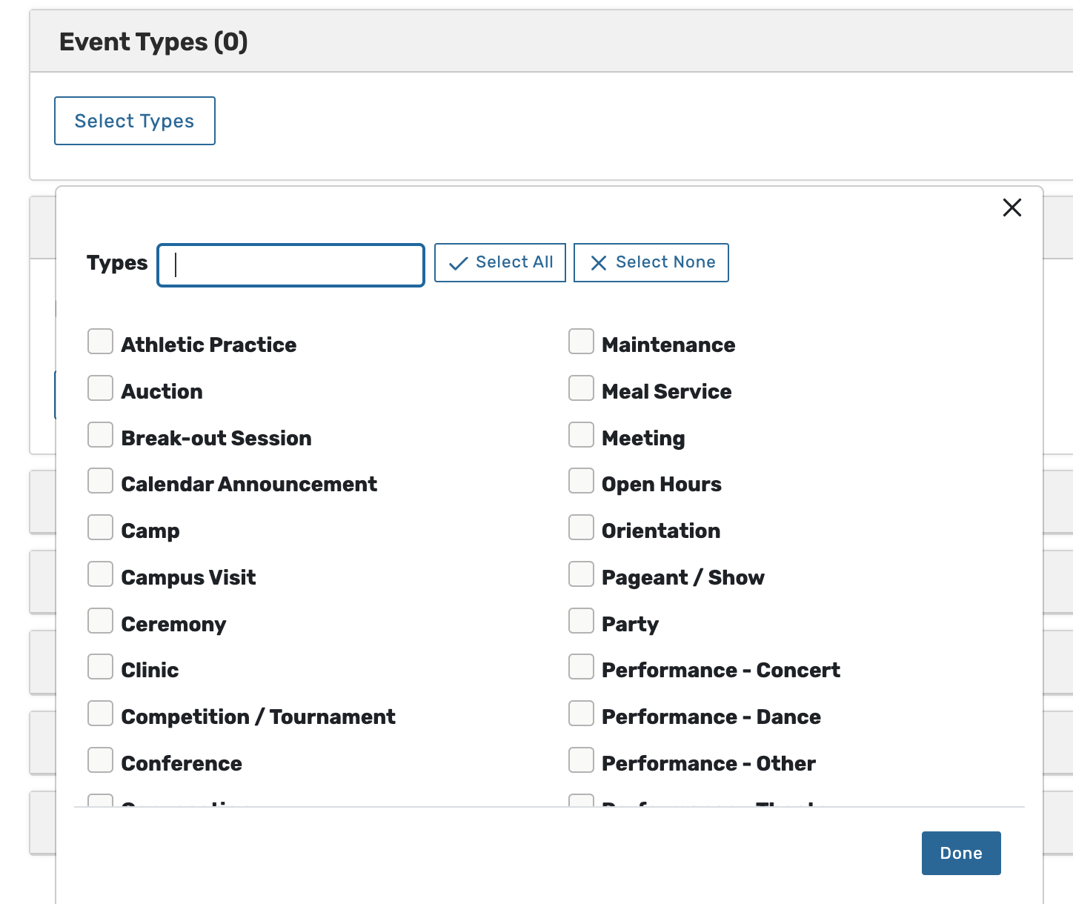Tick the Meeting checkbox
This screenshot has width=1073, height=904.
tap(582, 435)
